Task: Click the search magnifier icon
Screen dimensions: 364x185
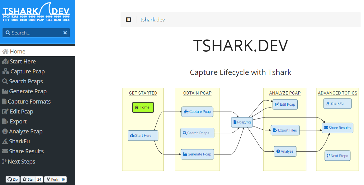Action: point(8,33)
